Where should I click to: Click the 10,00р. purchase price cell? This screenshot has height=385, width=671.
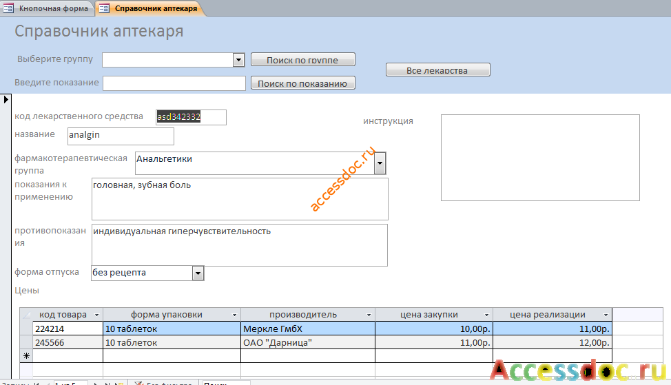point(434,329)
